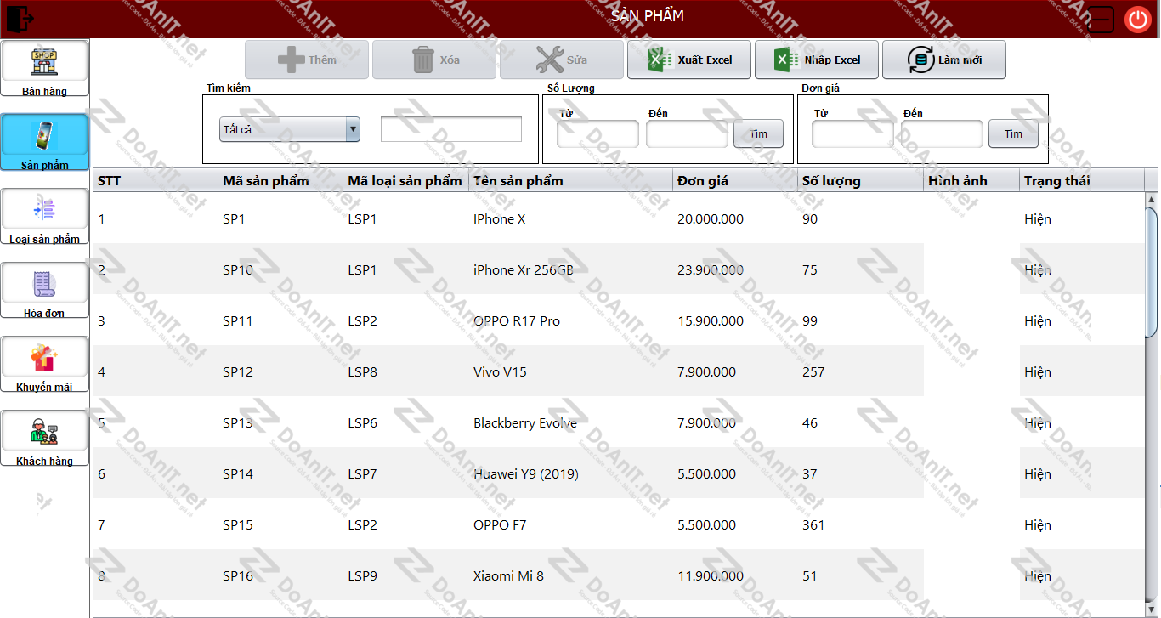Screen dimensions: 1161x618
Task: Refresh list with Làm mới
Action: [944, 60]
